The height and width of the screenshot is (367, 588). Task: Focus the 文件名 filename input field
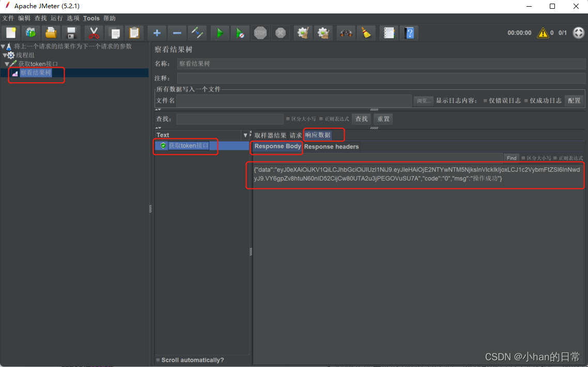pyautogui.click(x=294, y=101)
